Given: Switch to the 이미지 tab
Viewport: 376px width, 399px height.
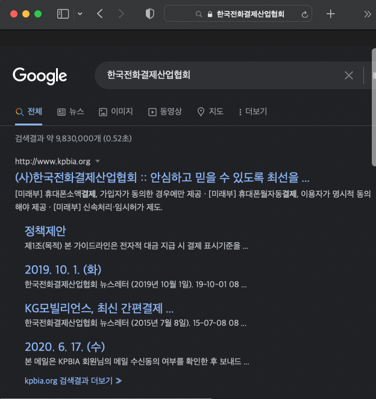Looking at the screenshot, I should pos(116,112).
